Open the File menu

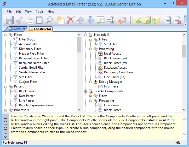pyautogui.click(x=9, y=11)
